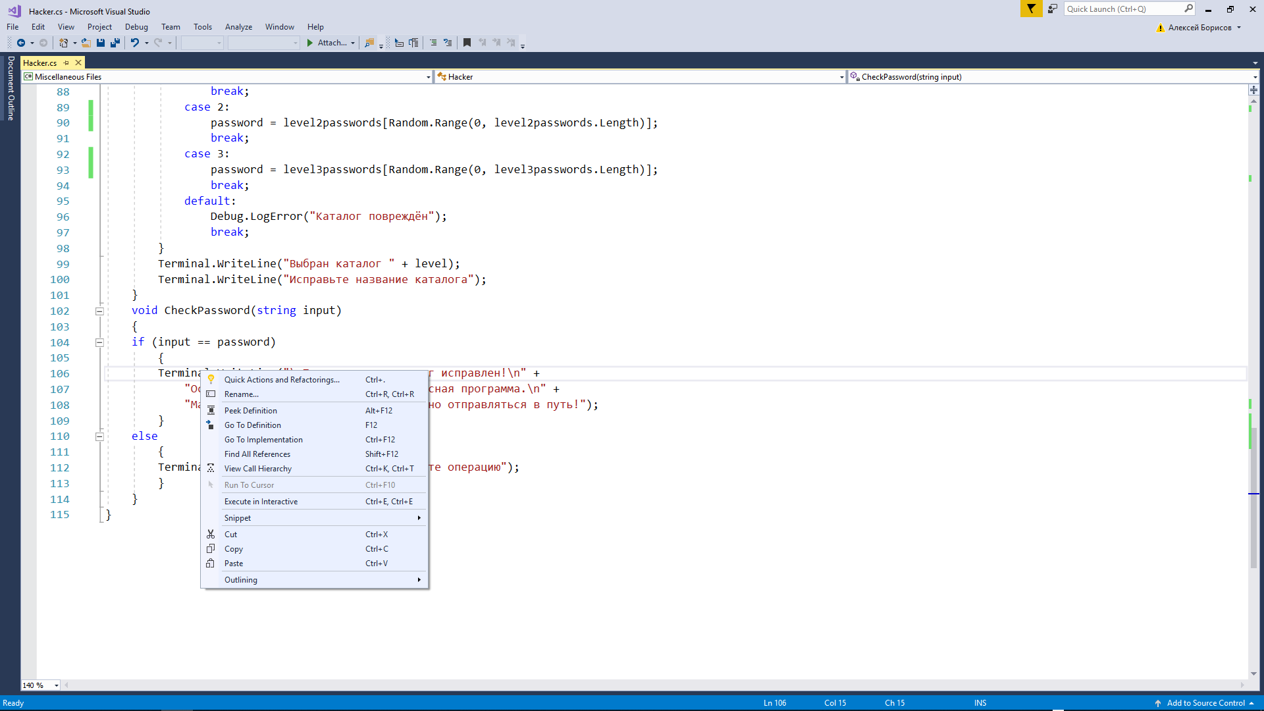Screen dimensions: 1264x711
Task: Close the Hacker.cs tab
Action: (78, 63)
